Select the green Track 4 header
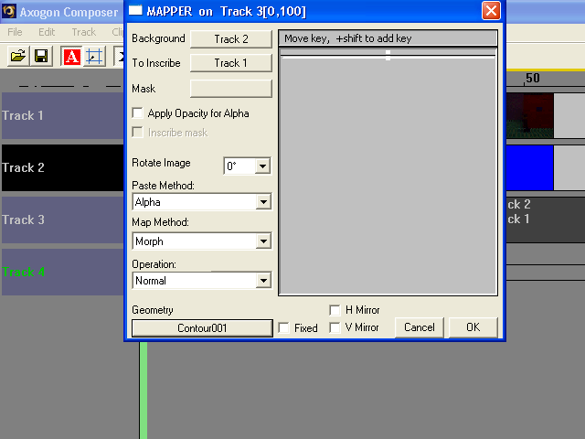This screenshot has width=585, height=439. click(63, 273)
